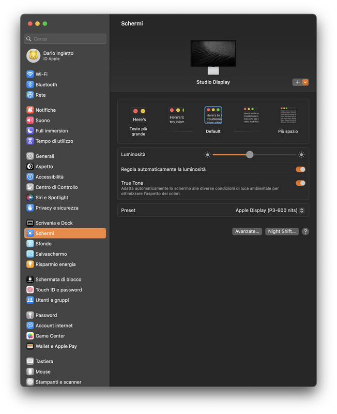
Task: Click the Risparmio energia bulb icon
Action: tap(30, 264)
